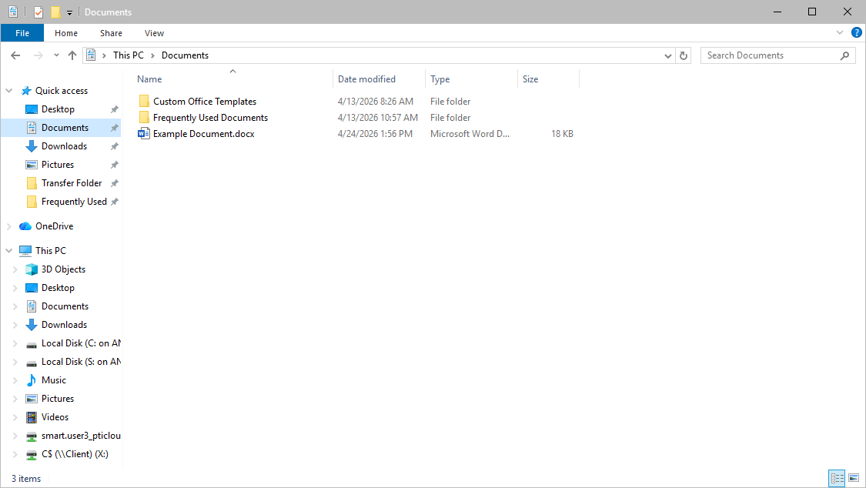Image resolution: width=866 pixels, height=488 pixels.
Task: Select the 3D Objects cube icon
Action: pos(32,269)
